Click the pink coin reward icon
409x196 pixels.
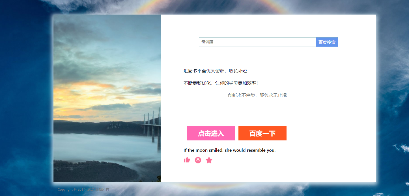click(198, 160)
